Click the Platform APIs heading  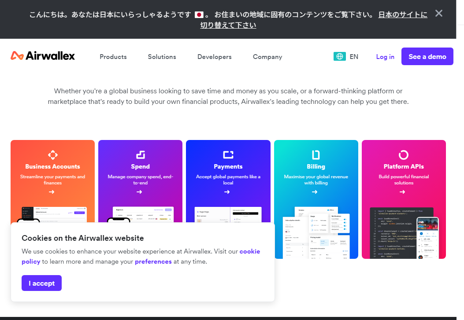404,166
